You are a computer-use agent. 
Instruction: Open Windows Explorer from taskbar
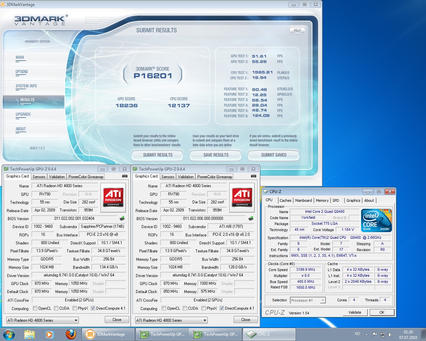29,334
